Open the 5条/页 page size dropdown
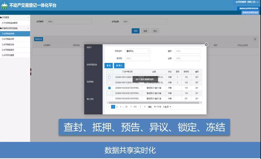Screen dimensions: 261x159 [x=167, y=107]
